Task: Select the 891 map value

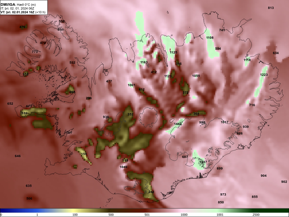Action: point(61,30)
